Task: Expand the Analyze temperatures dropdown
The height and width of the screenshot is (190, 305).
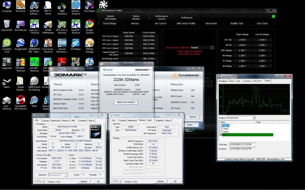Action: [254, 118]
